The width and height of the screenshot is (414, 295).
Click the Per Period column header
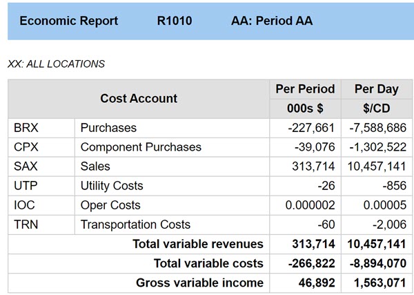click(305, 89)
